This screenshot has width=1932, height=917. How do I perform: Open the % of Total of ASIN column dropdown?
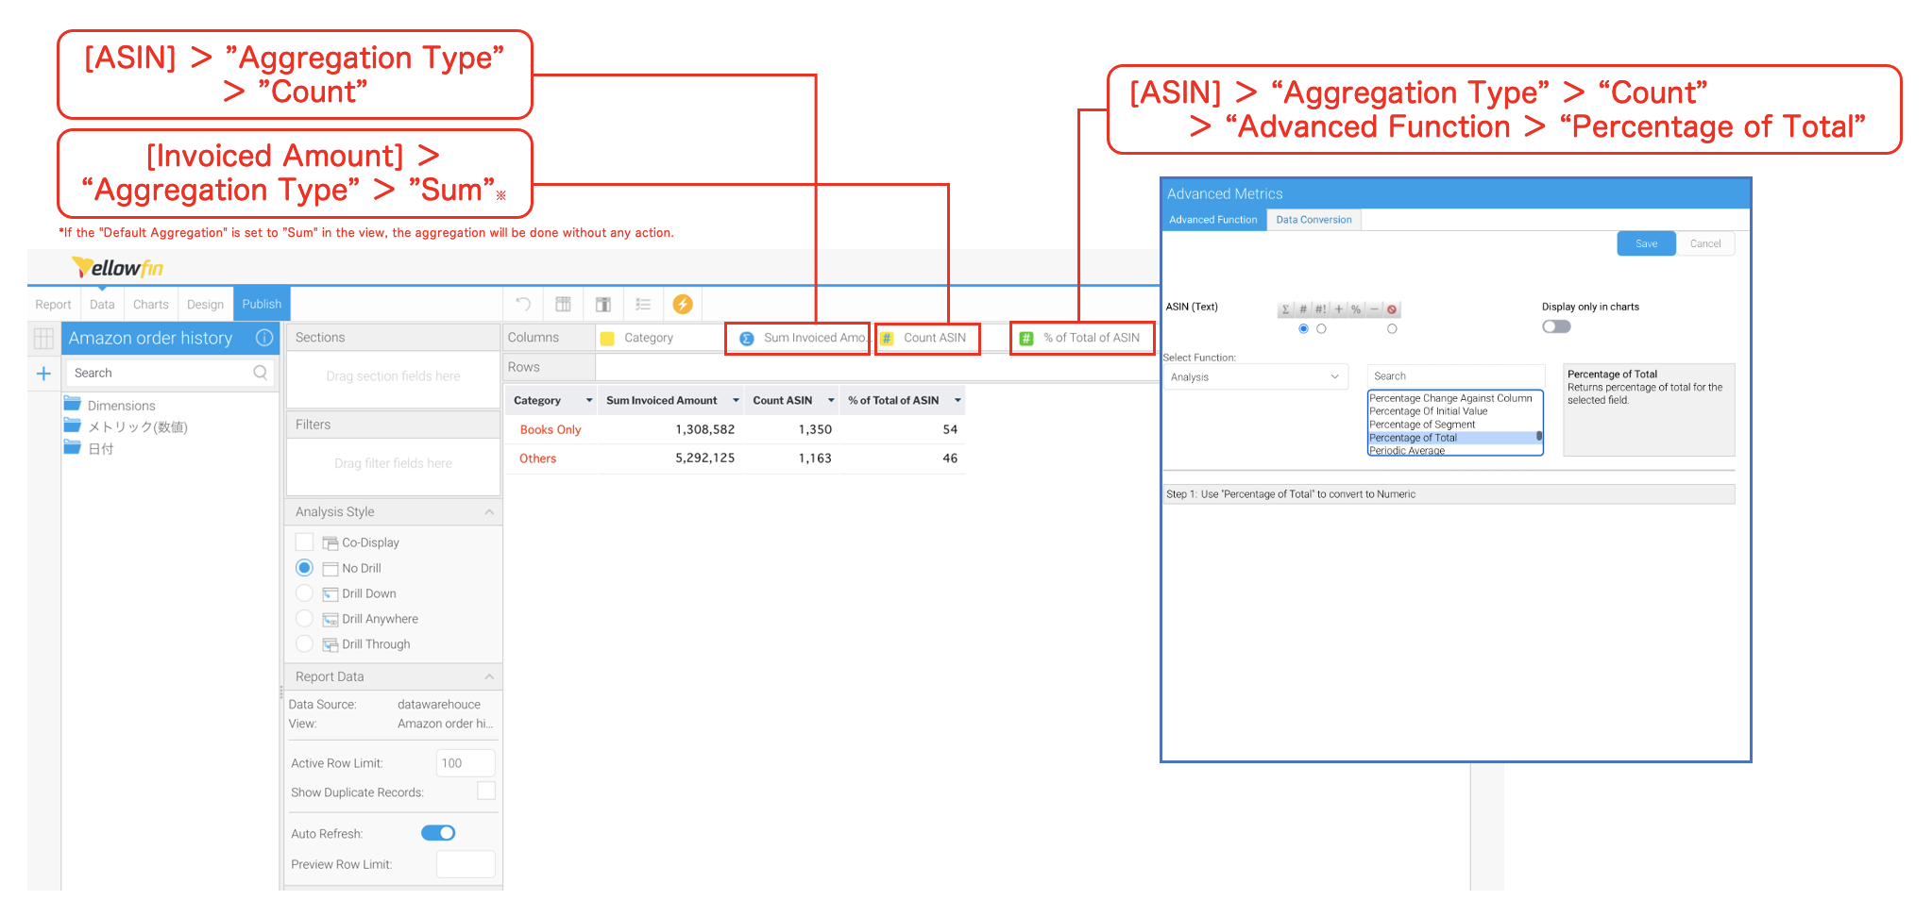[x=958, y=401]
